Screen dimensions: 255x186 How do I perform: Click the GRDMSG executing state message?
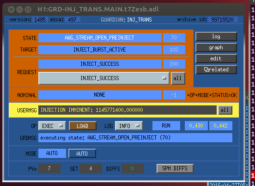coord(135,138)
